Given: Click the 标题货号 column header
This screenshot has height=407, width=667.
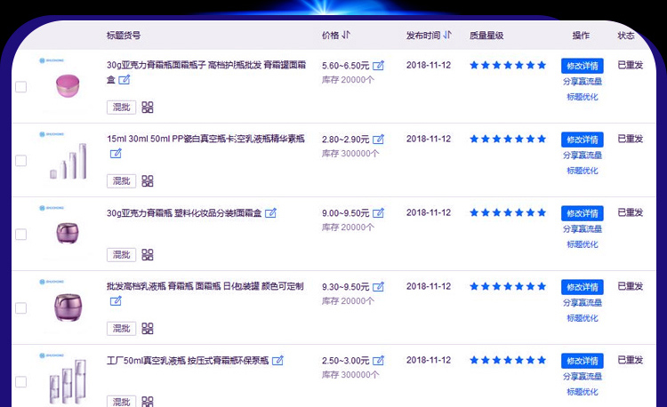Looking at the screenshot, I should point(124,36).
